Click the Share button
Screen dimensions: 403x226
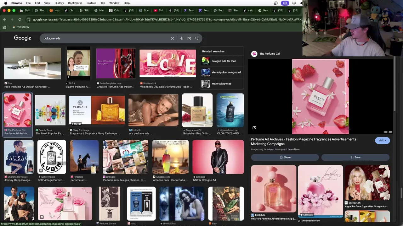[285, 157]
